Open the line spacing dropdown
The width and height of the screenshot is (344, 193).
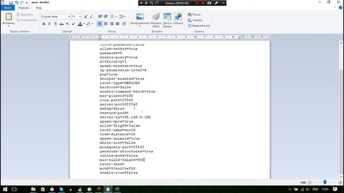(122, 17)
